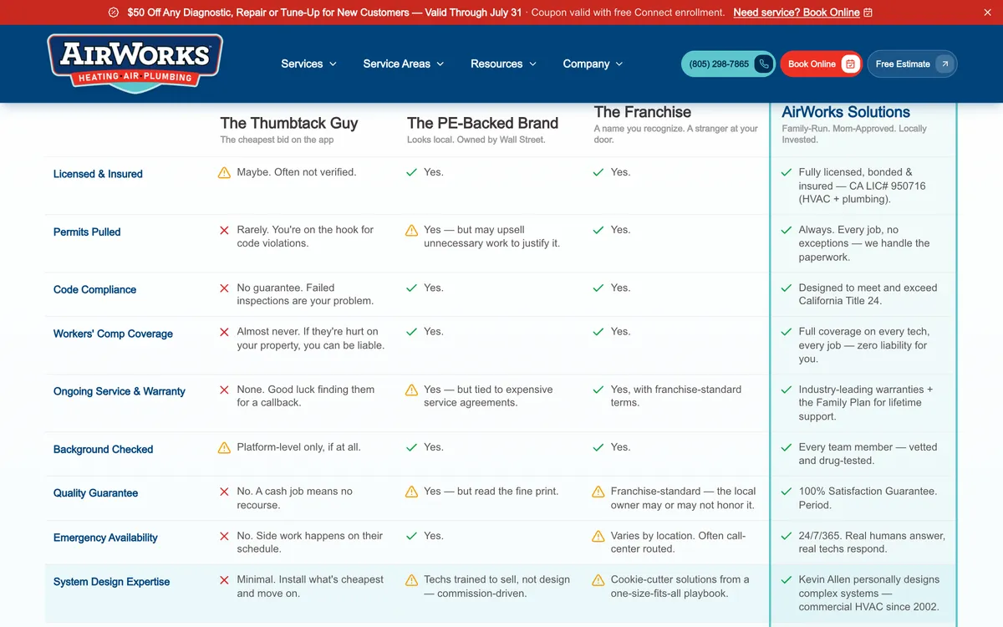This screenshot has width=1003, height=627.
Task: Dismiss the promo banner with the X
Action: (x=988, y=13)
